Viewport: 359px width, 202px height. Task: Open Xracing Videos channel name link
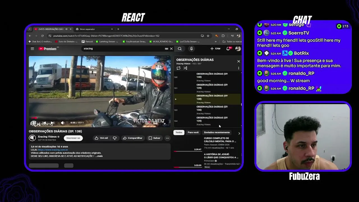point(47,137)
